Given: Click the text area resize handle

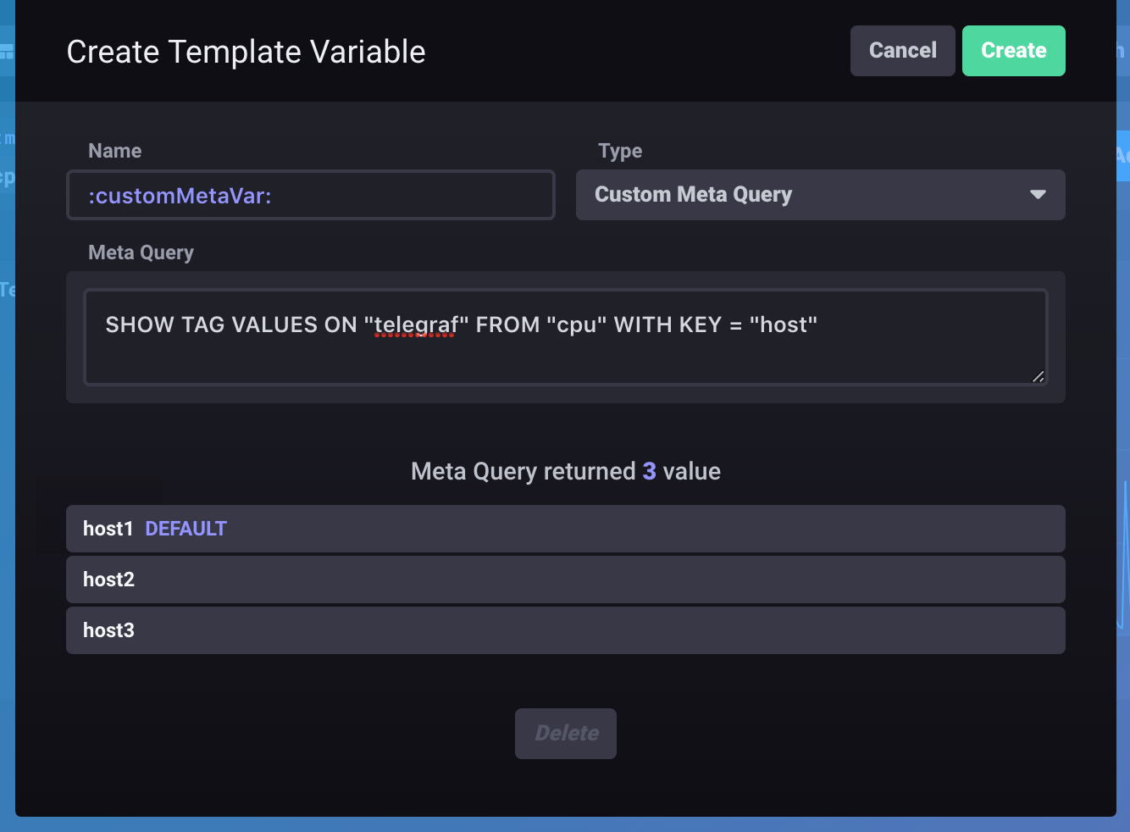Looking at the screenshot, I should point(1038,376).
